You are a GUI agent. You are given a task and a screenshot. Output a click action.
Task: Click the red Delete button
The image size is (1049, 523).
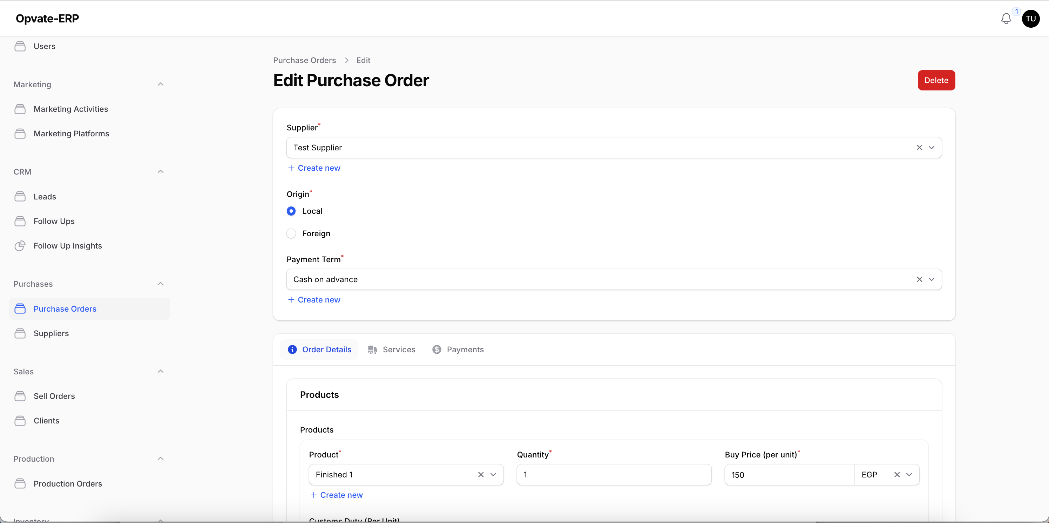click(x=936, y=80)
